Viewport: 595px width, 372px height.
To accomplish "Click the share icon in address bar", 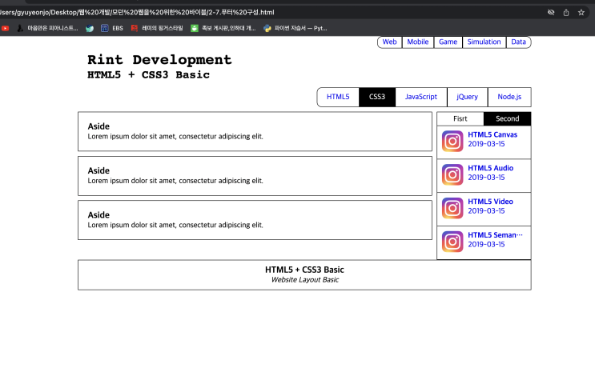I will (566, 13).
